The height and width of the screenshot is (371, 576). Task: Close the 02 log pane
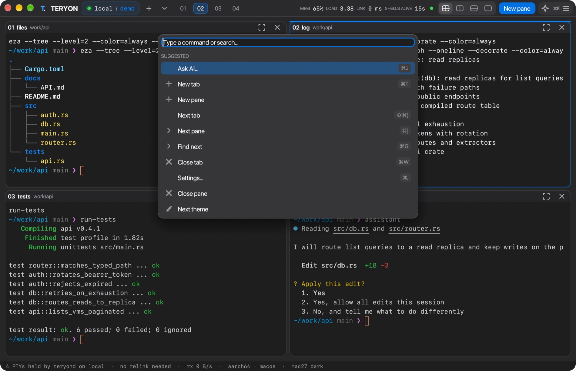[562, 28]
